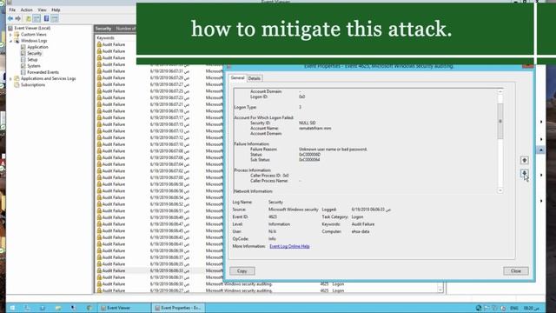556x313 pixels.
Task: Click the Copy button in Event Properties
Action: (242, 270)
